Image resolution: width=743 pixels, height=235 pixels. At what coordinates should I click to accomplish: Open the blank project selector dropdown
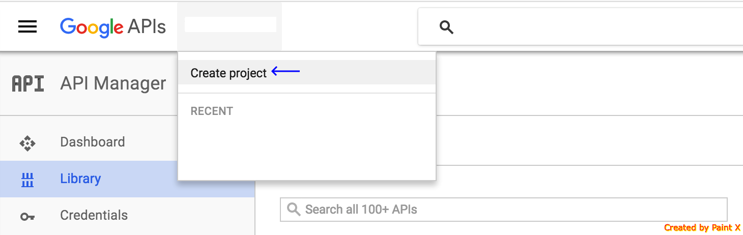pos(230,26)
